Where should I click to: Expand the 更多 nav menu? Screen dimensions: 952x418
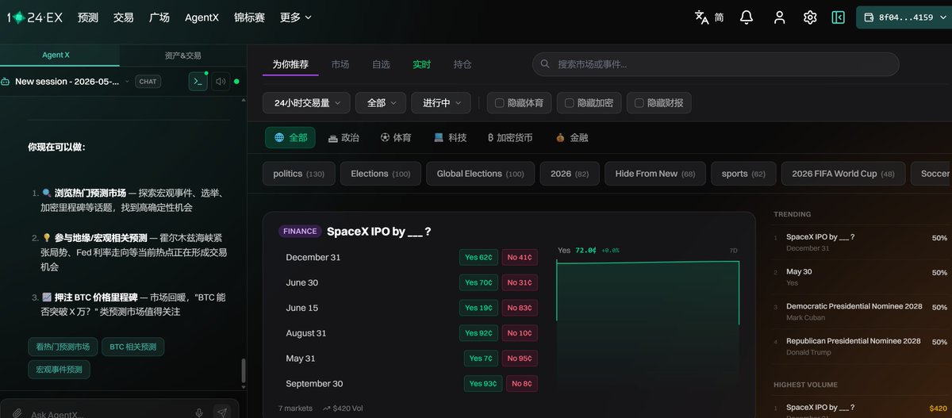[296, 17]
